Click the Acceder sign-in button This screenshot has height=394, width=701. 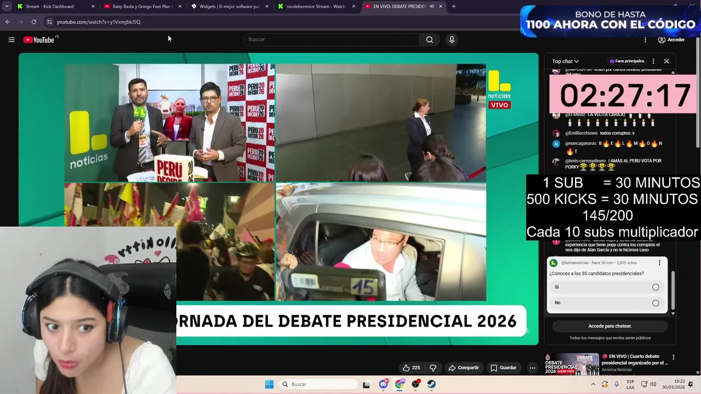point(671,39)
